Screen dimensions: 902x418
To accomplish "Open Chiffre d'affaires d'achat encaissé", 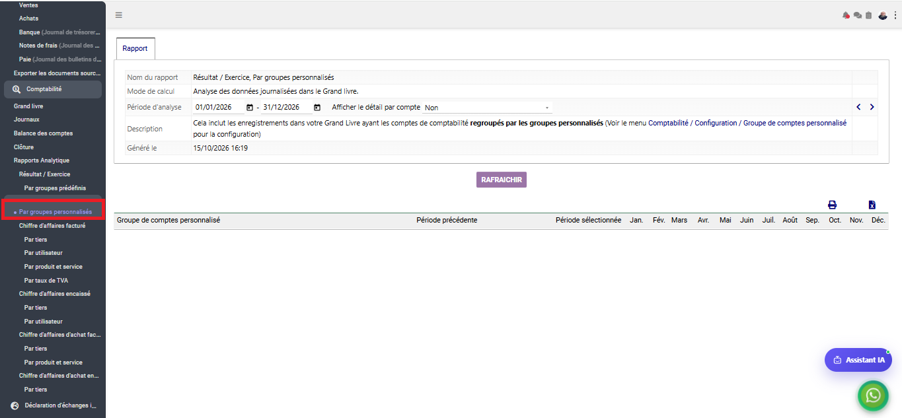I will [x=60, y=376].
